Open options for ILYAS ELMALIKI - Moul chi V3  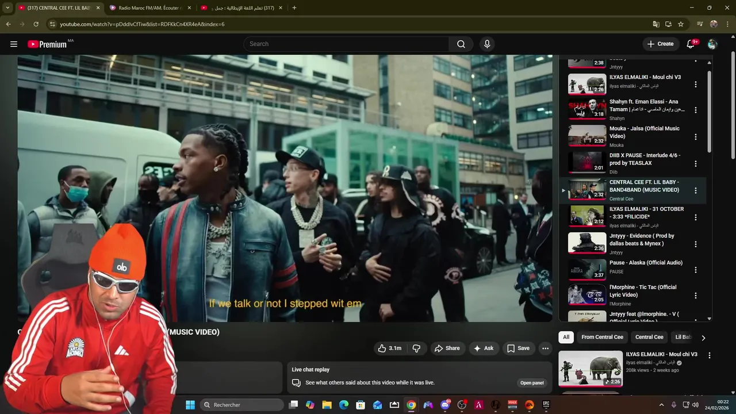point(695,85)
